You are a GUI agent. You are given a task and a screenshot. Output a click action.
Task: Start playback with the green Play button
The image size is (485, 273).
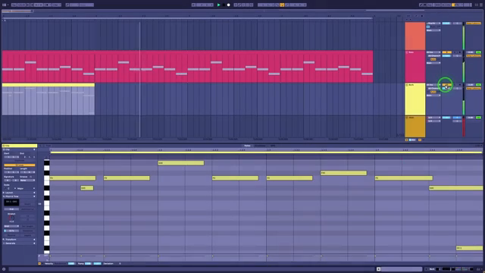pos(219,5)
